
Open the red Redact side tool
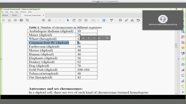coord(183,70)
